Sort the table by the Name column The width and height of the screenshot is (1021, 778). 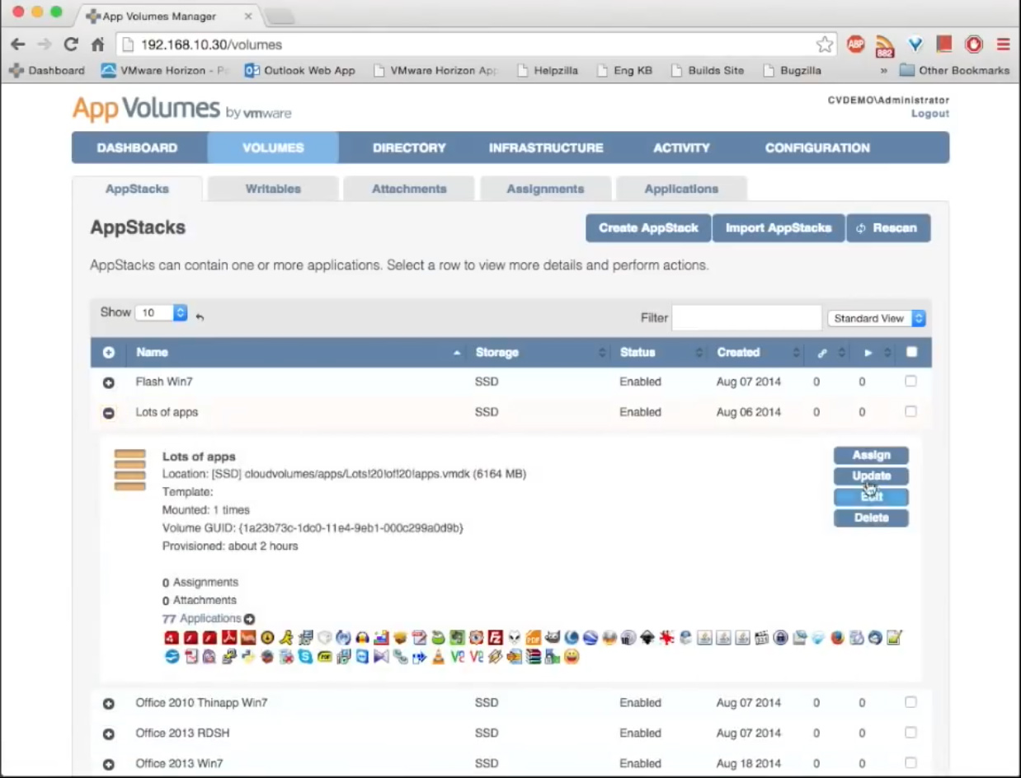[298, 352]
